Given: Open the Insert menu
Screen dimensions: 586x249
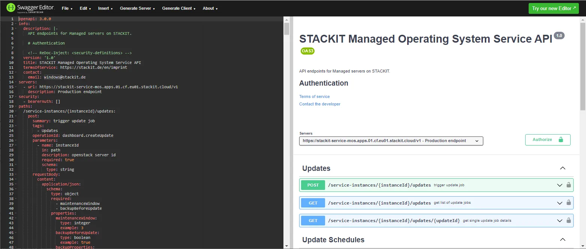Looking at the screenshot, I should click(105, 8).
